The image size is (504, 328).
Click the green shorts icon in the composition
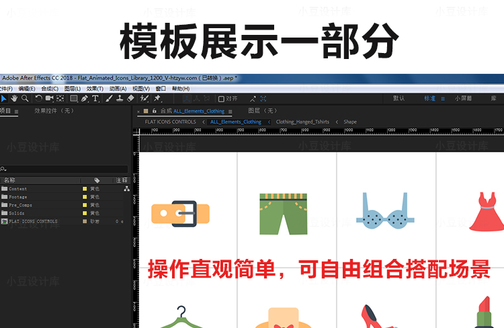(x=284, y=214)
